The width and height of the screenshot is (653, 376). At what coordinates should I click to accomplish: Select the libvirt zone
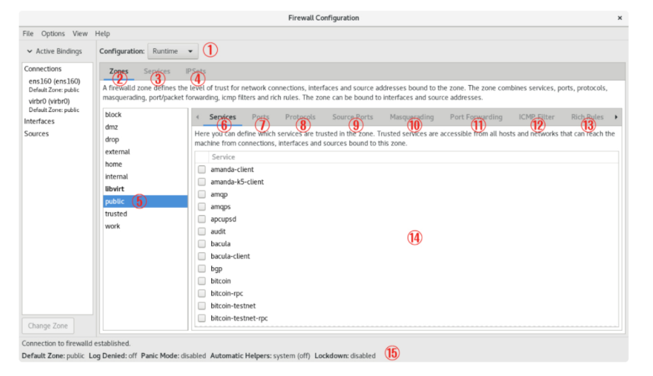146,189
